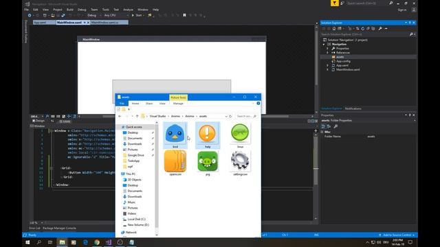Click the Back arrow in File Explorer
The width and height of the screenshot is (440, 247).
120,116
